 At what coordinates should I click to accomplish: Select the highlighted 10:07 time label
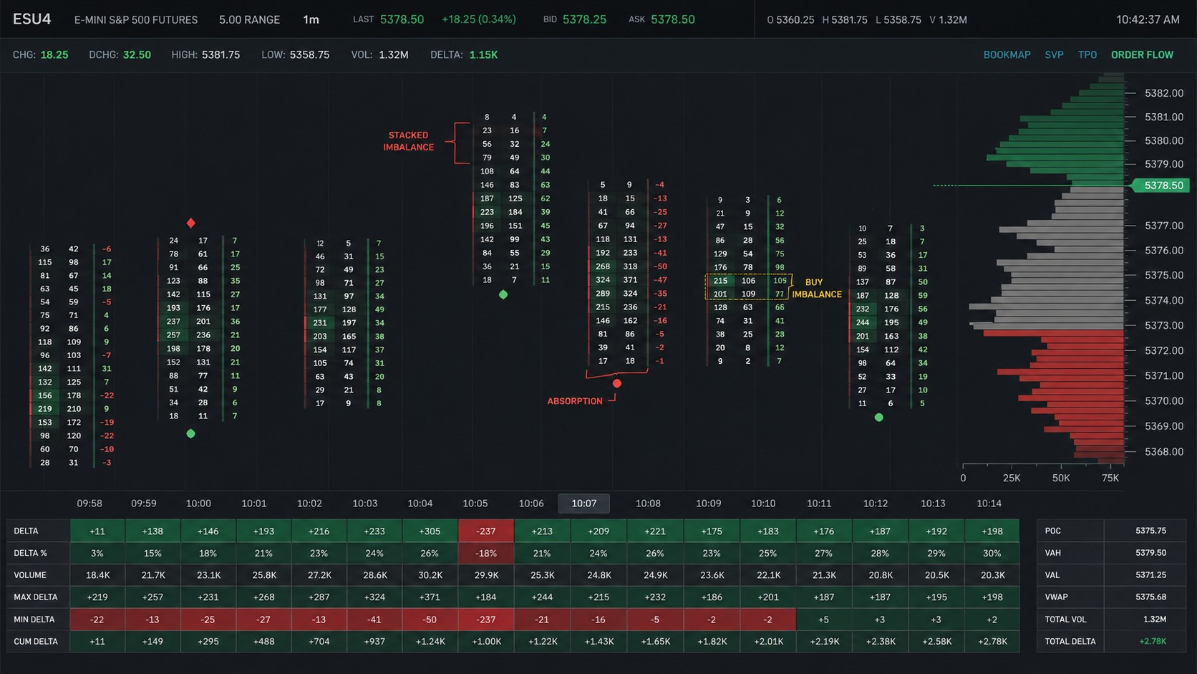coord(583,504)
